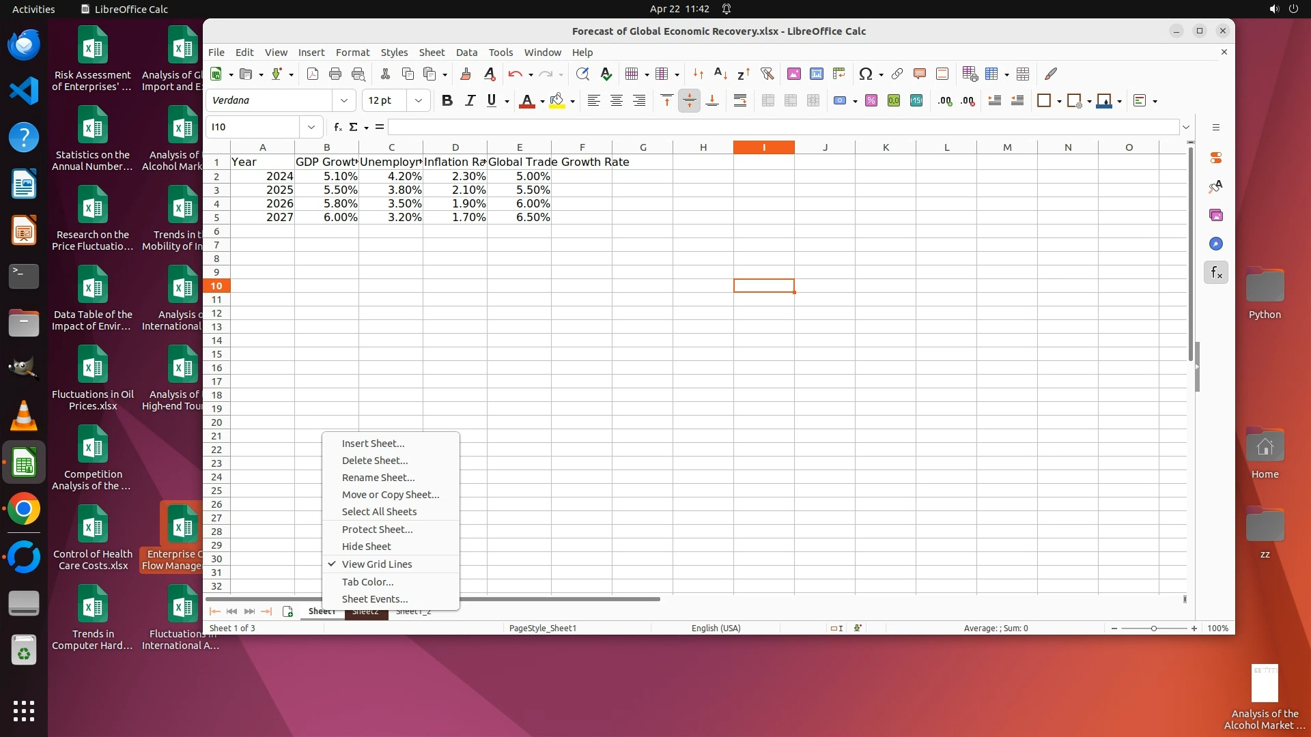The height and width of the screenshot is (737, 1311).
Task: Toggle Italic formatting
Action: click(x=470, y=100)
